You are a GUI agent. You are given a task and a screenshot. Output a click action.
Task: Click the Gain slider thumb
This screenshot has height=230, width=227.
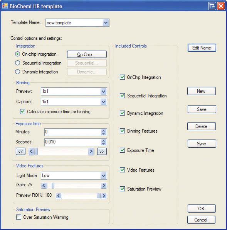[x=53, y=186]
